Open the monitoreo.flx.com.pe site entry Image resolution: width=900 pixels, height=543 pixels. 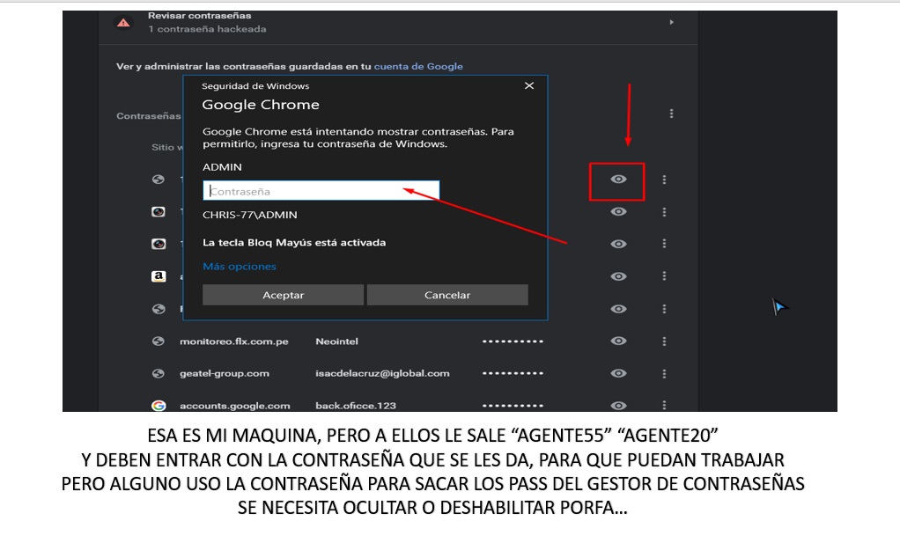click(234, 341)
